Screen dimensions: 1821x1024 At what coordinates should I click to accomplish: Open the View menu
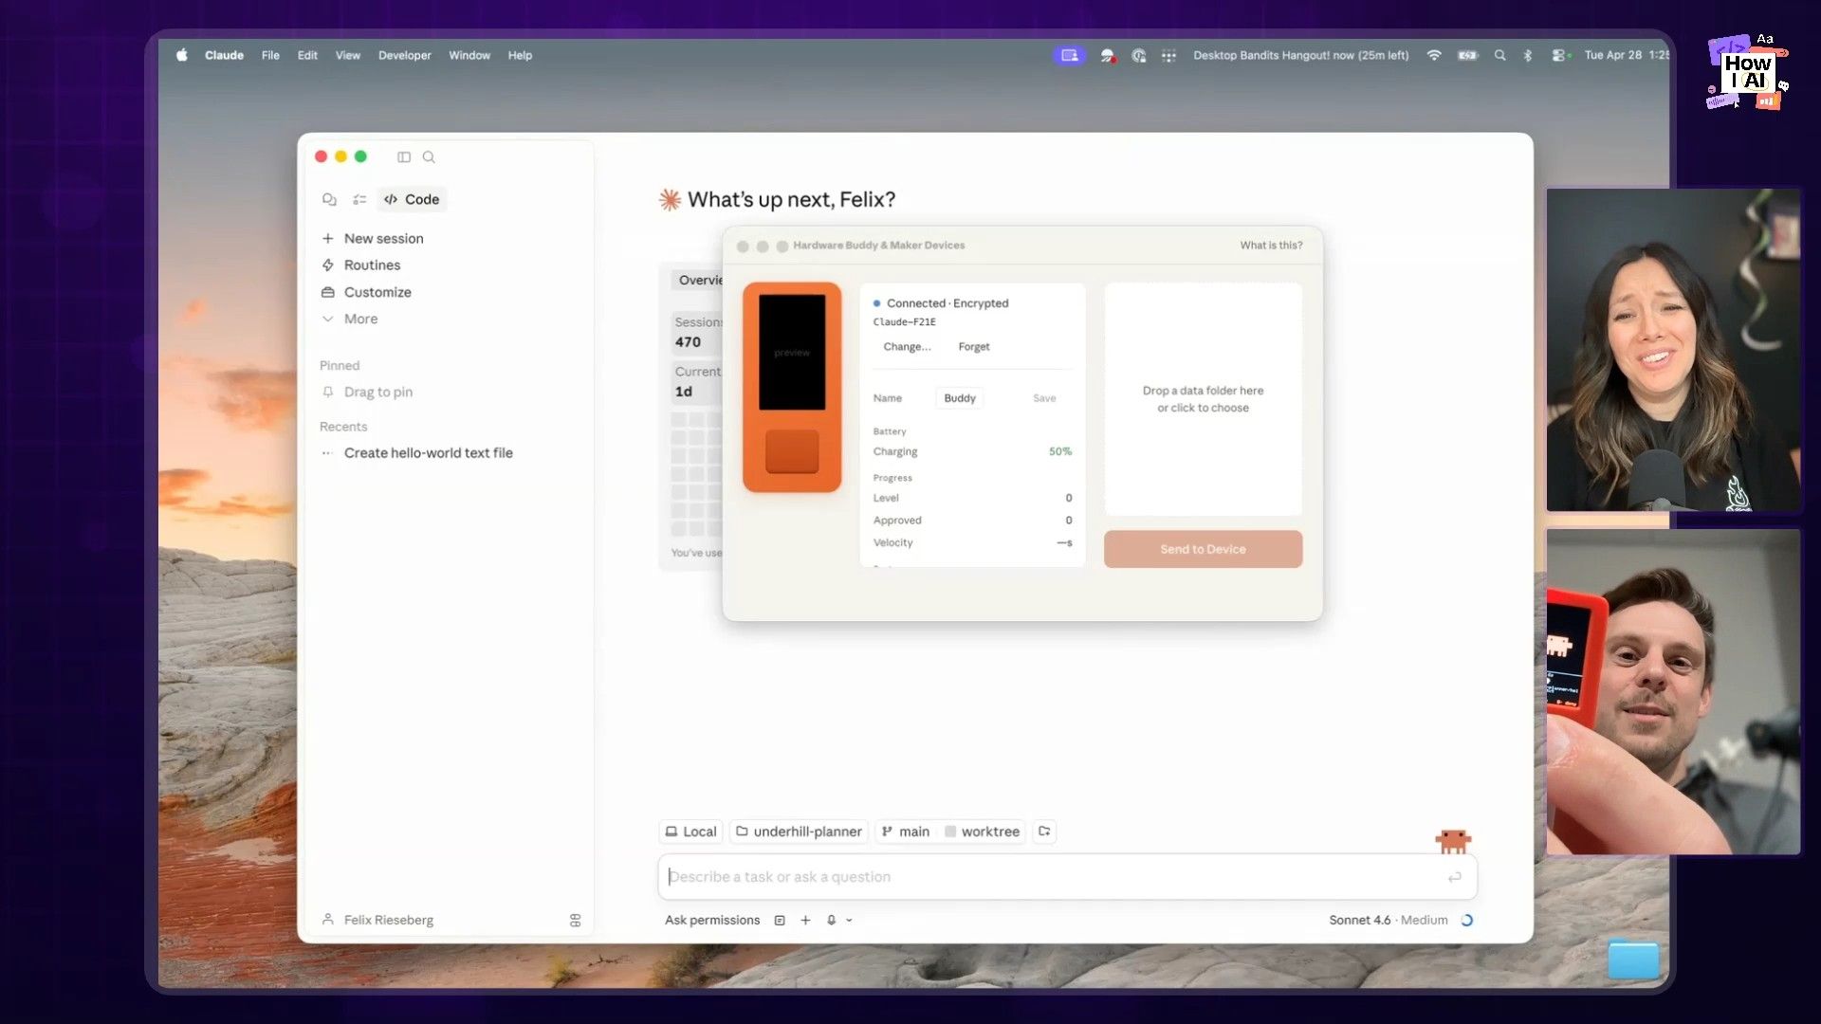click(x=348, y=55)
